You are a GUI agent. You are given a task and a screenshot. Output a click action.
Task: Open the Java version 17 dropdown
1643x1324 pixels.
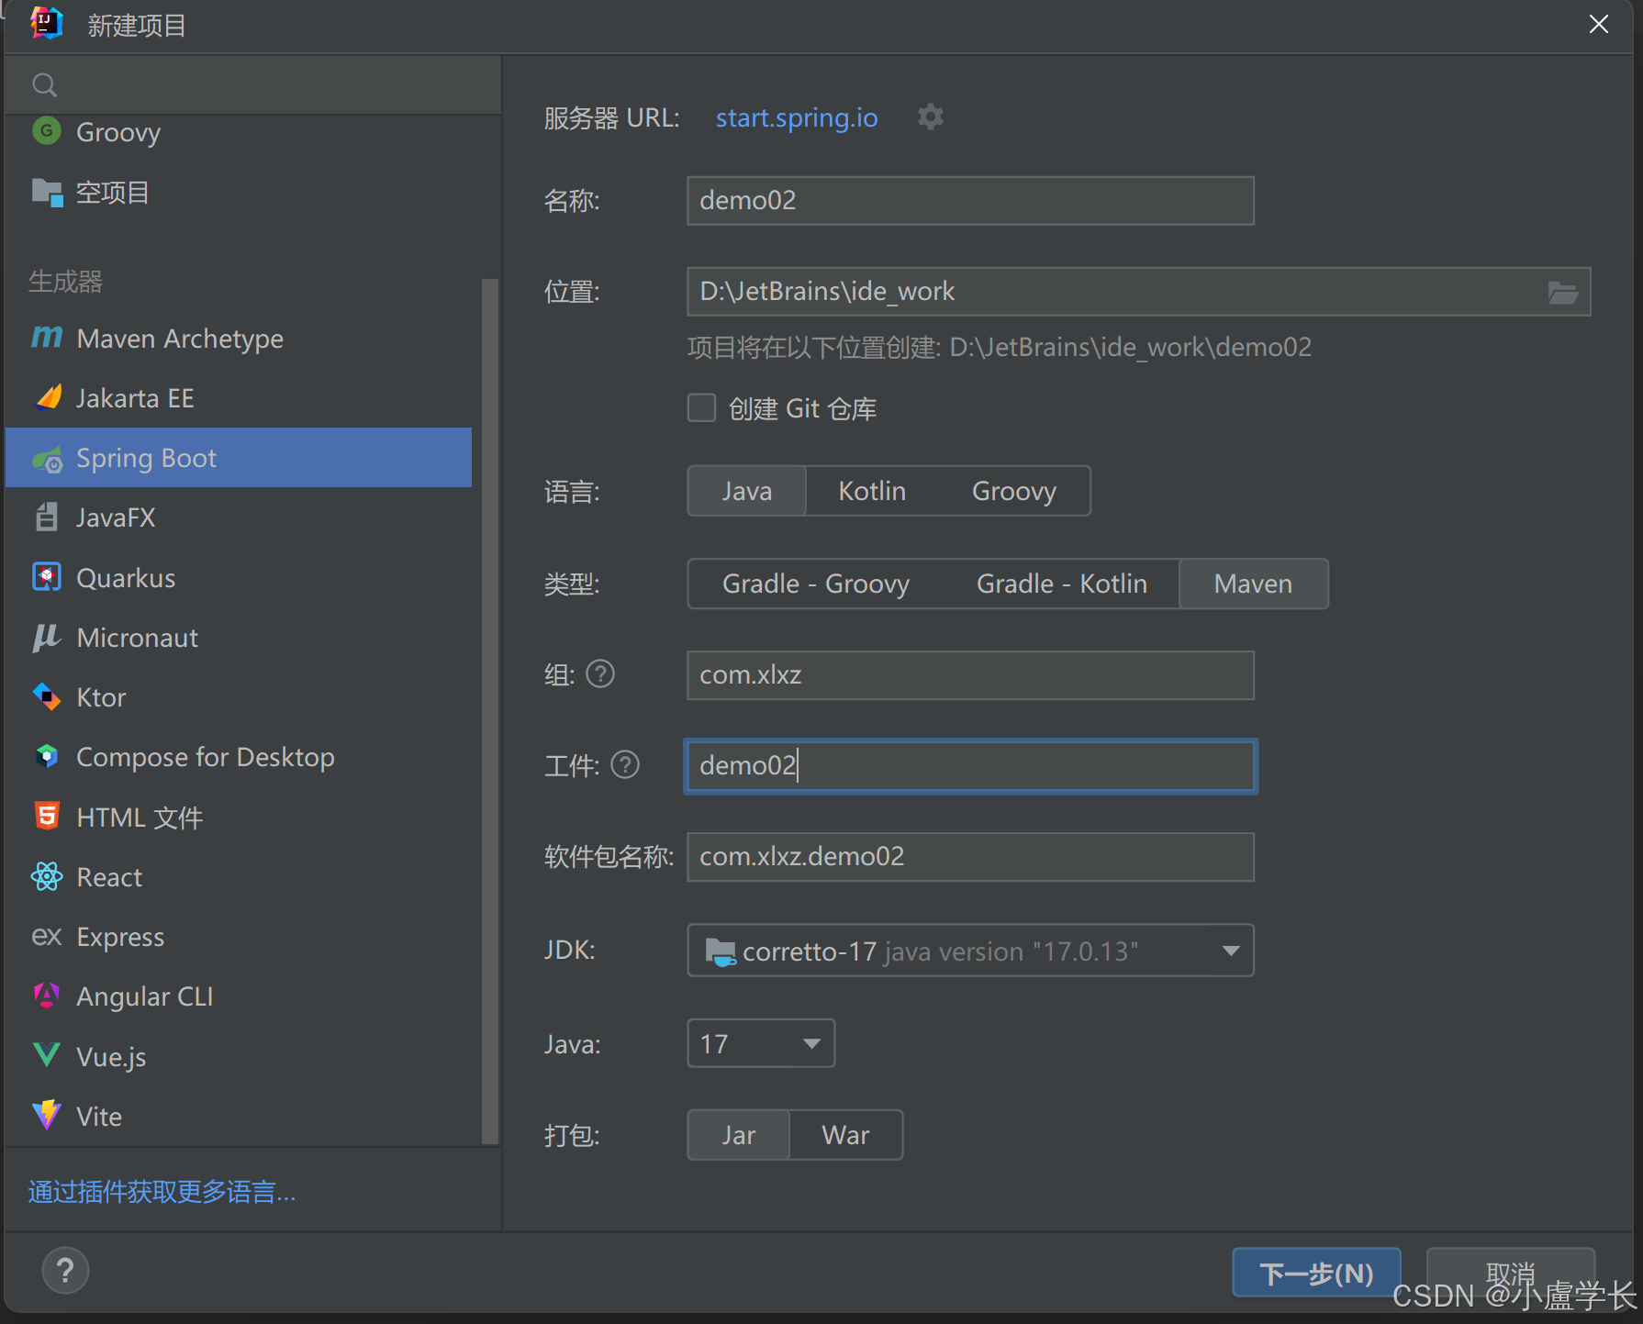tap(760, 1043)
